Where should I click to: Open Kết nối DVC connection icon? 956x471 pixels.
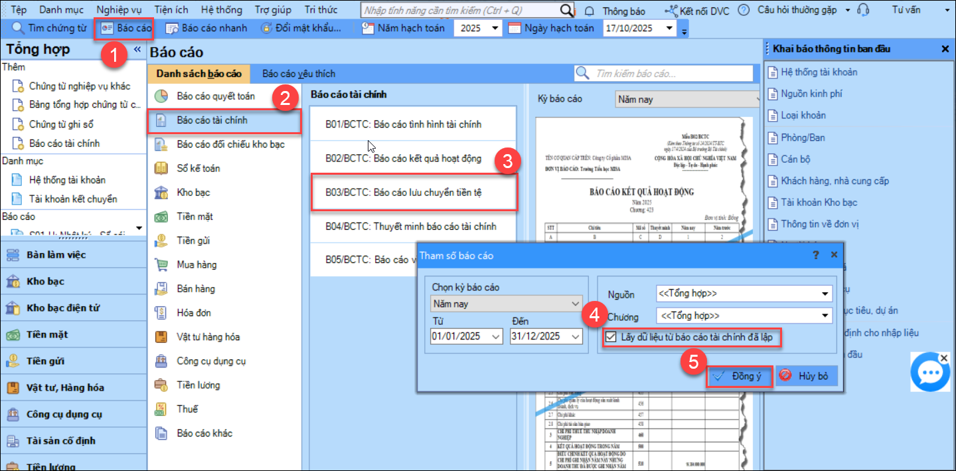[671, 11]
